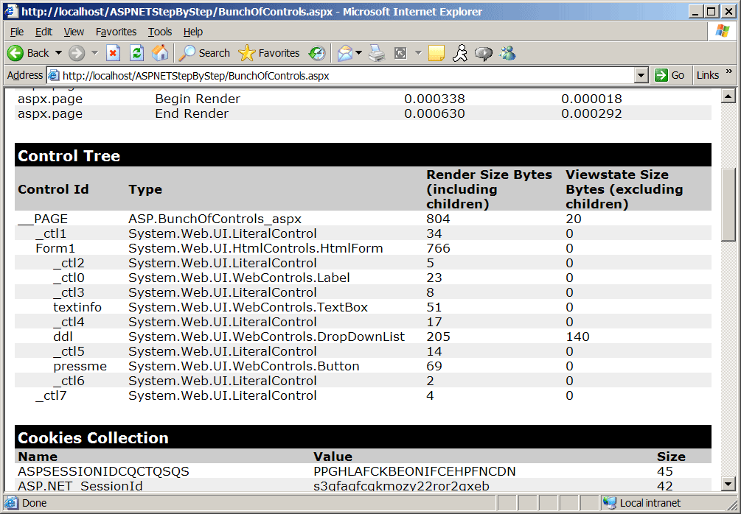Screen dimensions: 741x514
Task: Refresh the page using the toolbar icon
Action: point(136,53)
